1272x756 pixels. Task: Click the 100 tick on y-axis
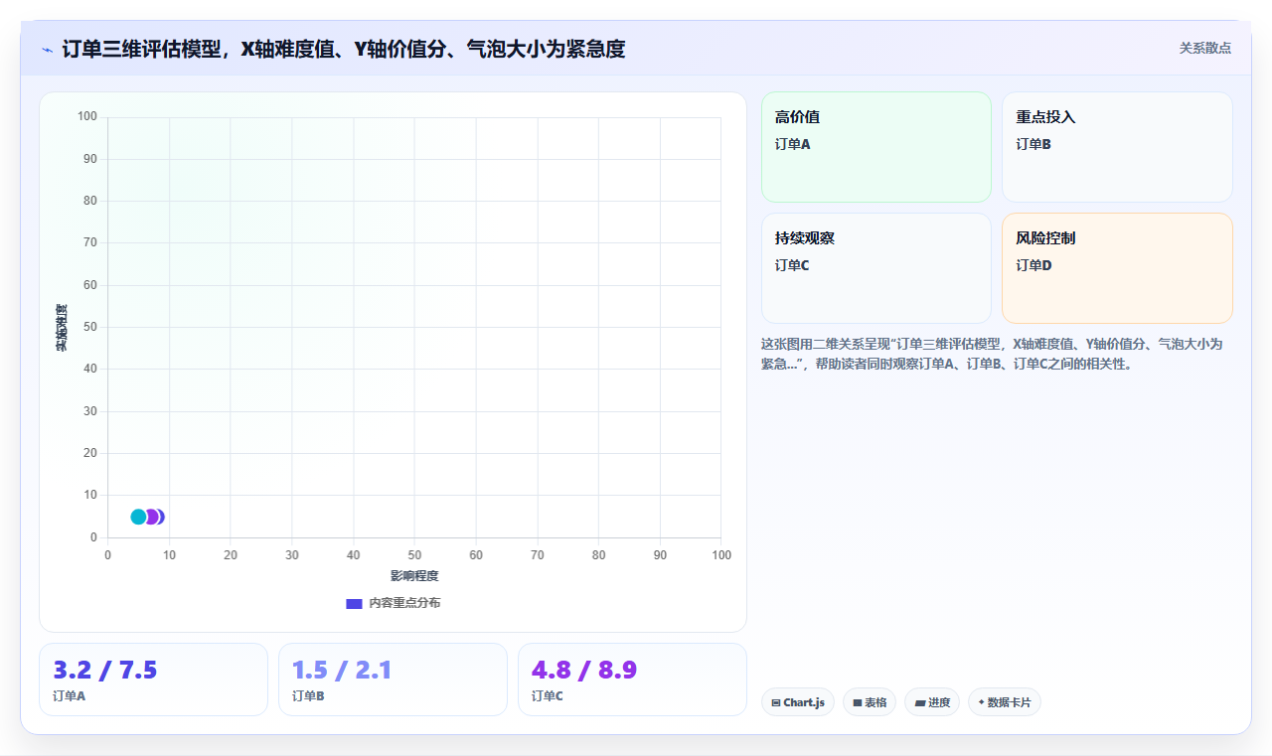click(87, 117)
